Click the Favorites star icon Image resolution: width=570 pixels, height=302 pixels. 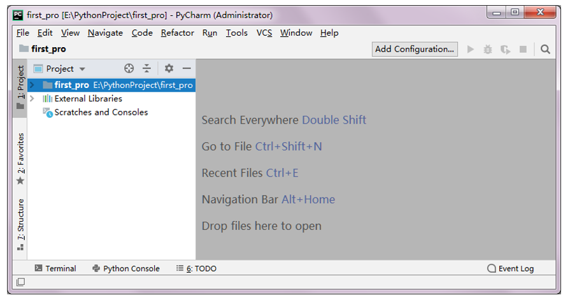tap(20, 181)
